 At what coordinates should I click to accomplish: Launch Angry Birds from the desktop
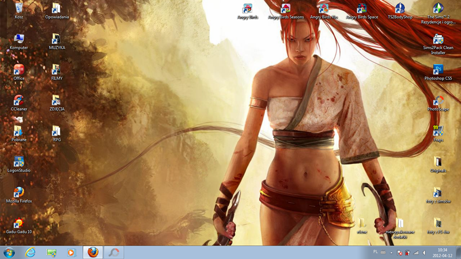(x=248, y=11)
